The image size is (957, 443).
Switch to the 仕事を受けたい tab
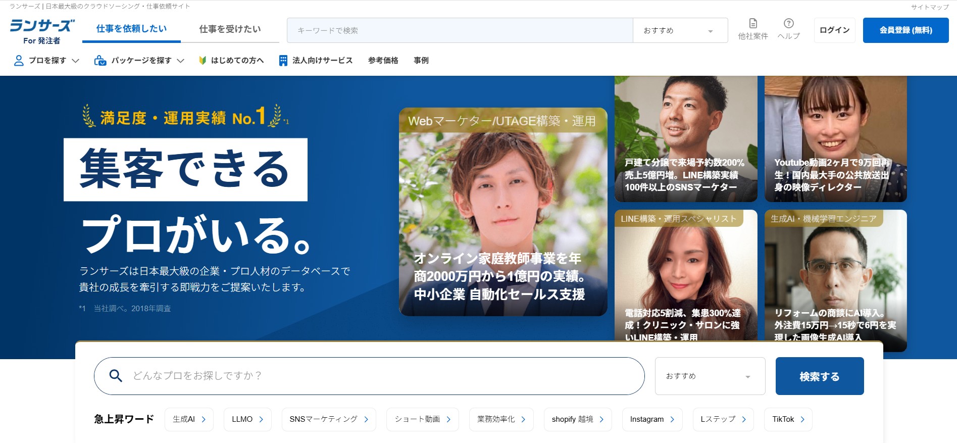230,29
